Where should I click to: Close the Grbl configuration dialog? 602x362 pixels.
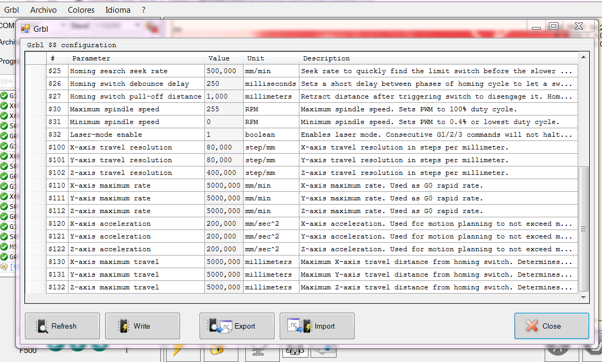(552, 326)
